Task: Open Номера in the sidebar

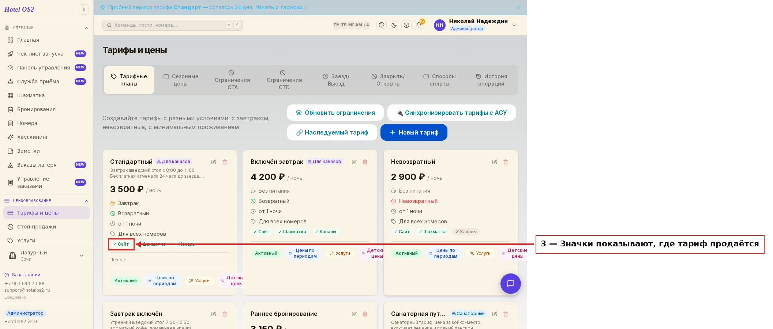Action: tap(46, 123)
